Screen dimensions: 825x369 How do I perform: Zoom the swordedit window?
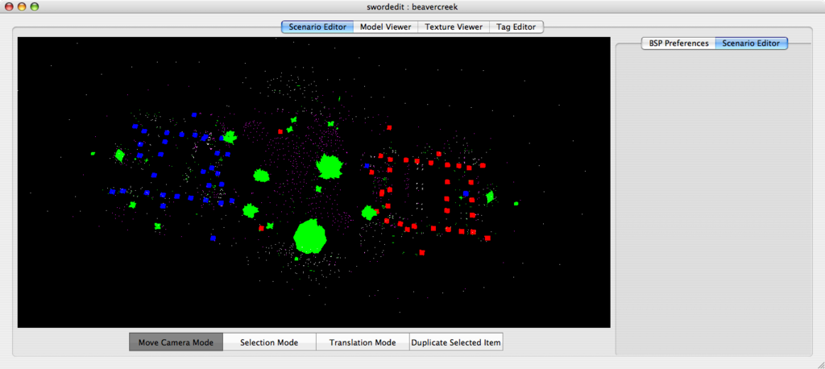coord(34,6)
